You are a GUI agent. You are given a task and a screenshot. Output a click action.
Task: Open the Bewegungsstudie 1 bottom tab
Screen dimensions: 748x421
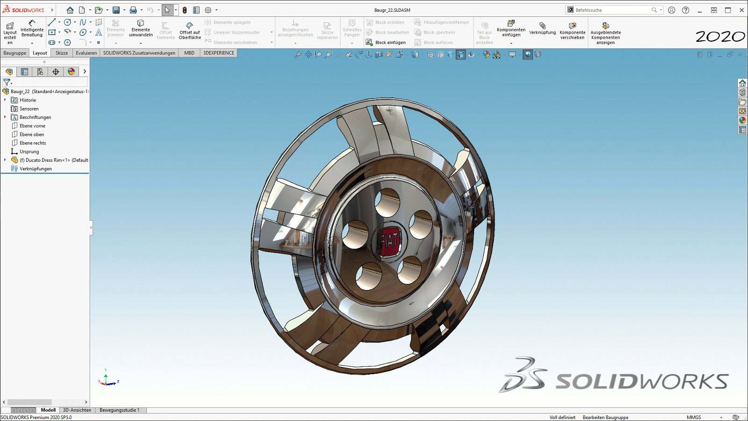click(x=119, y=410)
